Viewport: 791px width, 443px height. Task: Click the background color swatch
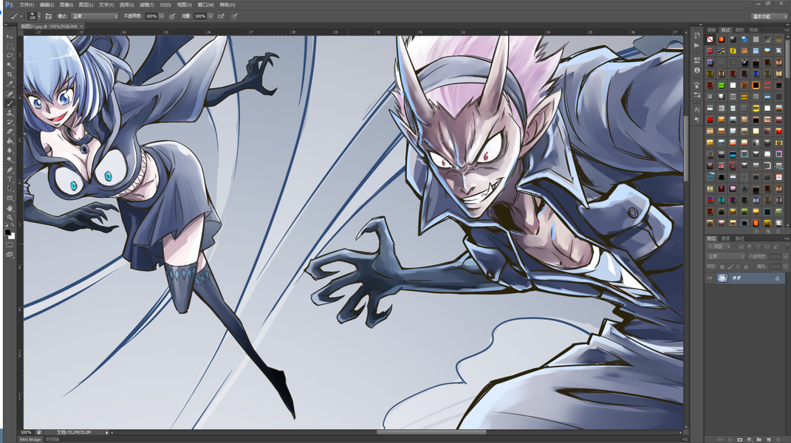(13, 237)
